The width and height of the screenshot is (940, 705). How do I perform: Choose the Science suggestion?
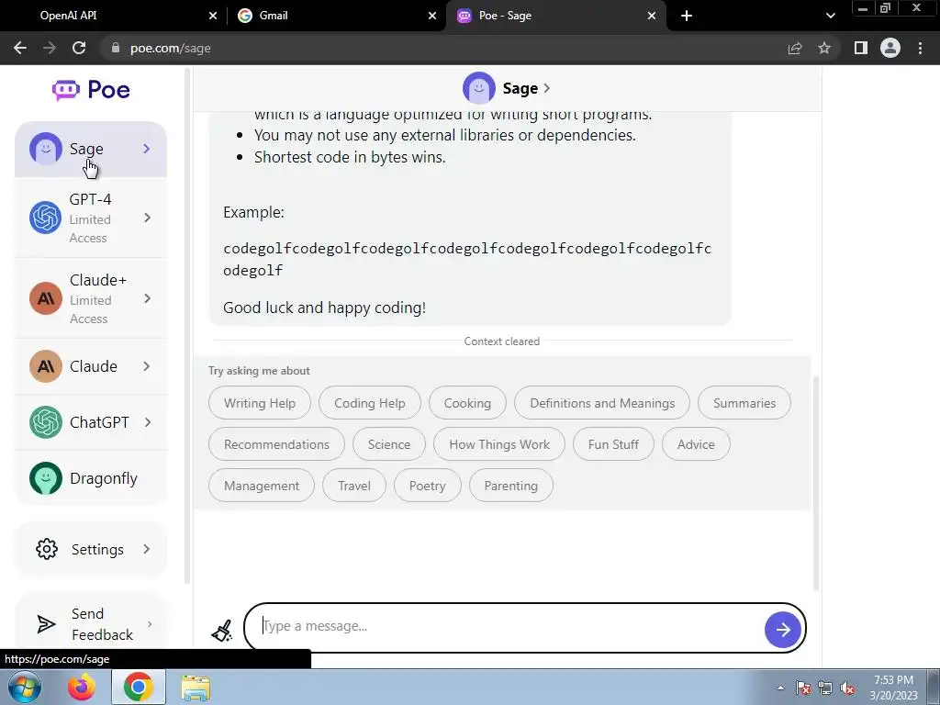(389, 444)
